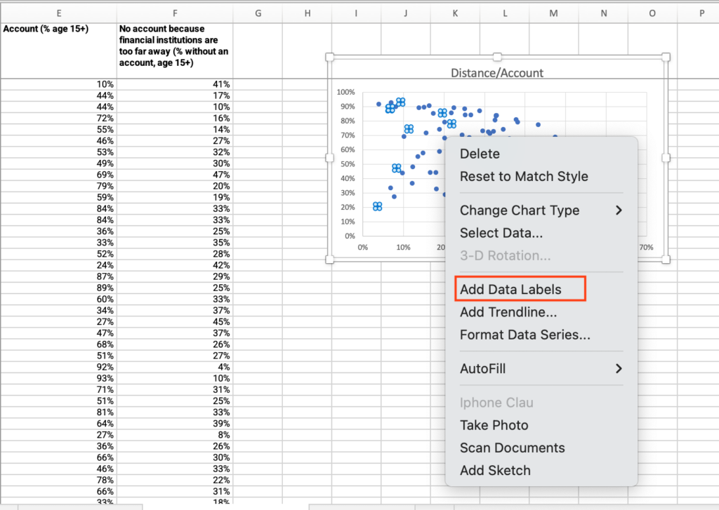Select Reset to Match Style

(x=524, y=176)
